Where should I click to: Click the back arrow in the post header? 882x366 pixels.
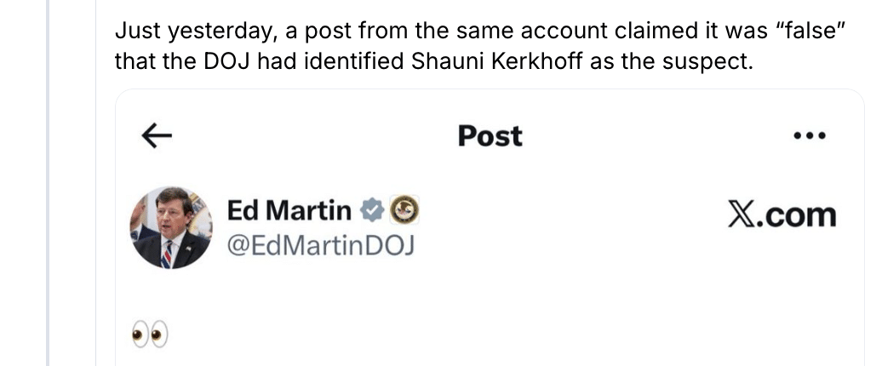(156, 136)
